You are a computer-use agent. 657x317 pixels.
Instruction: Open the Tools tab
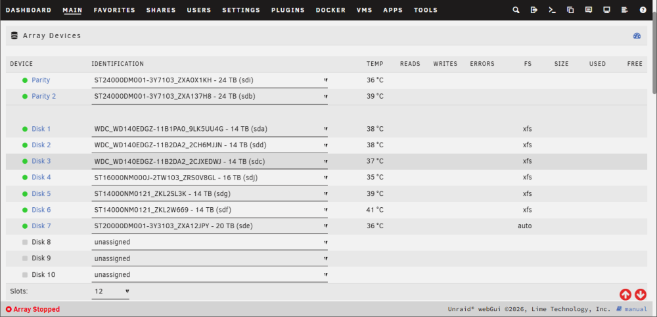coord(426,10)
